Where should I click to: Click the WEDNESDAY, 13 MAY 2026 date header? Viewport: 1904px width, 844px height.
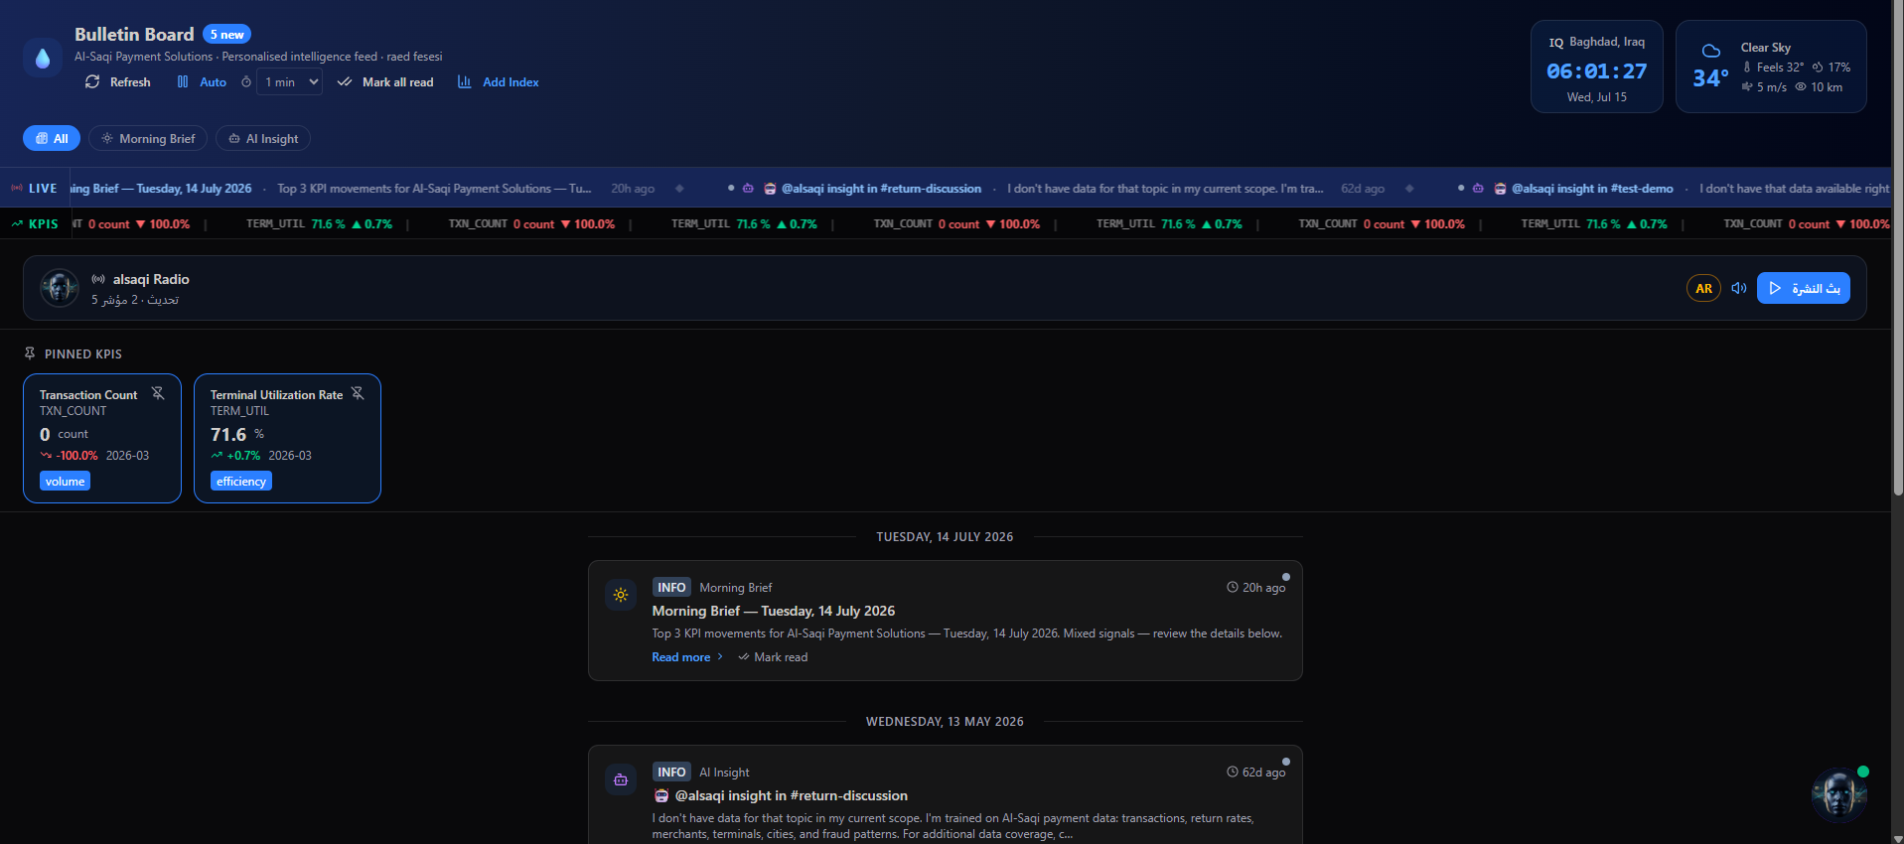[x=945, y=722]
